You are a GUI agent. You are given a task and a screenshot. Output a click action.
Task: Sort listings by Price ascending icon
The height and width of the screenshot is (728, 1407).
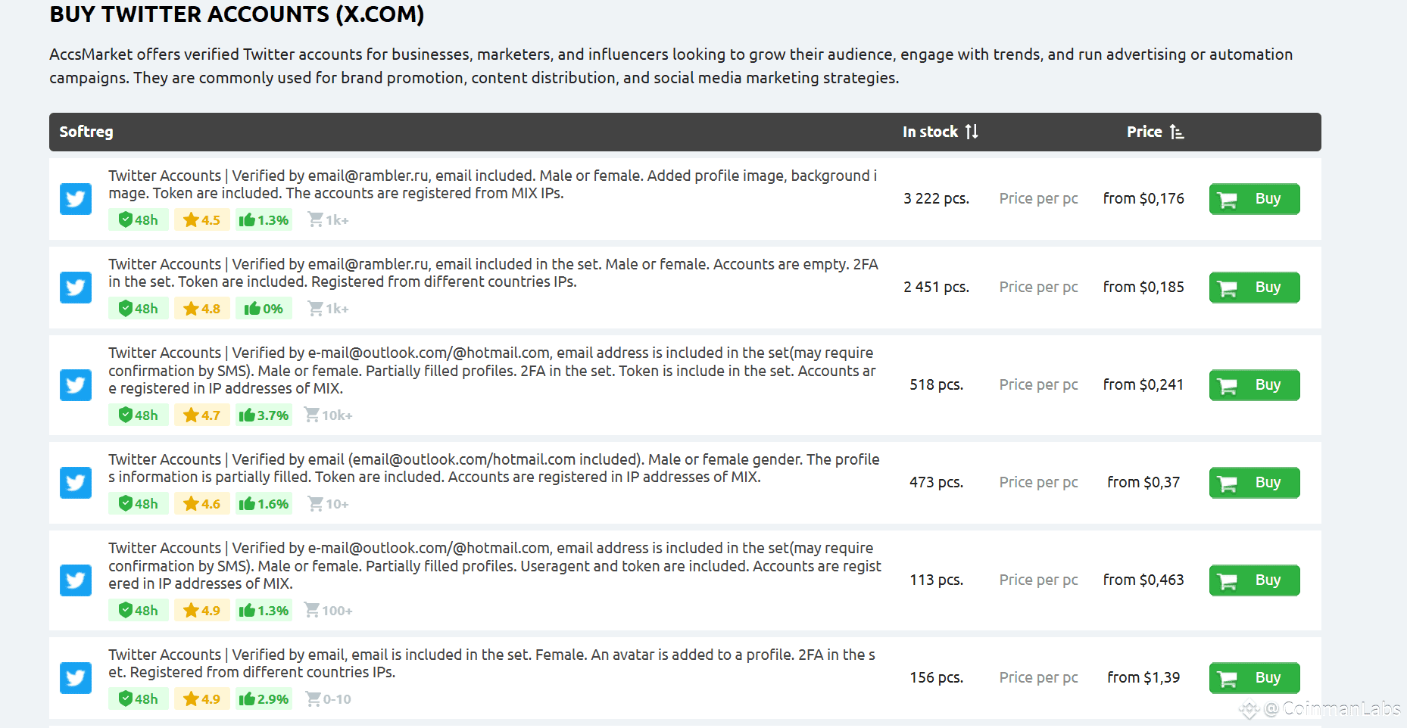click(x=1176, y=132)
